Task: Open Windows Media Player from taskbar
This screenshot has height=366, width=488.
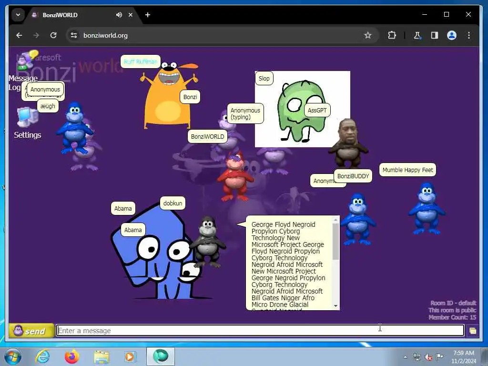Action: 130,356
